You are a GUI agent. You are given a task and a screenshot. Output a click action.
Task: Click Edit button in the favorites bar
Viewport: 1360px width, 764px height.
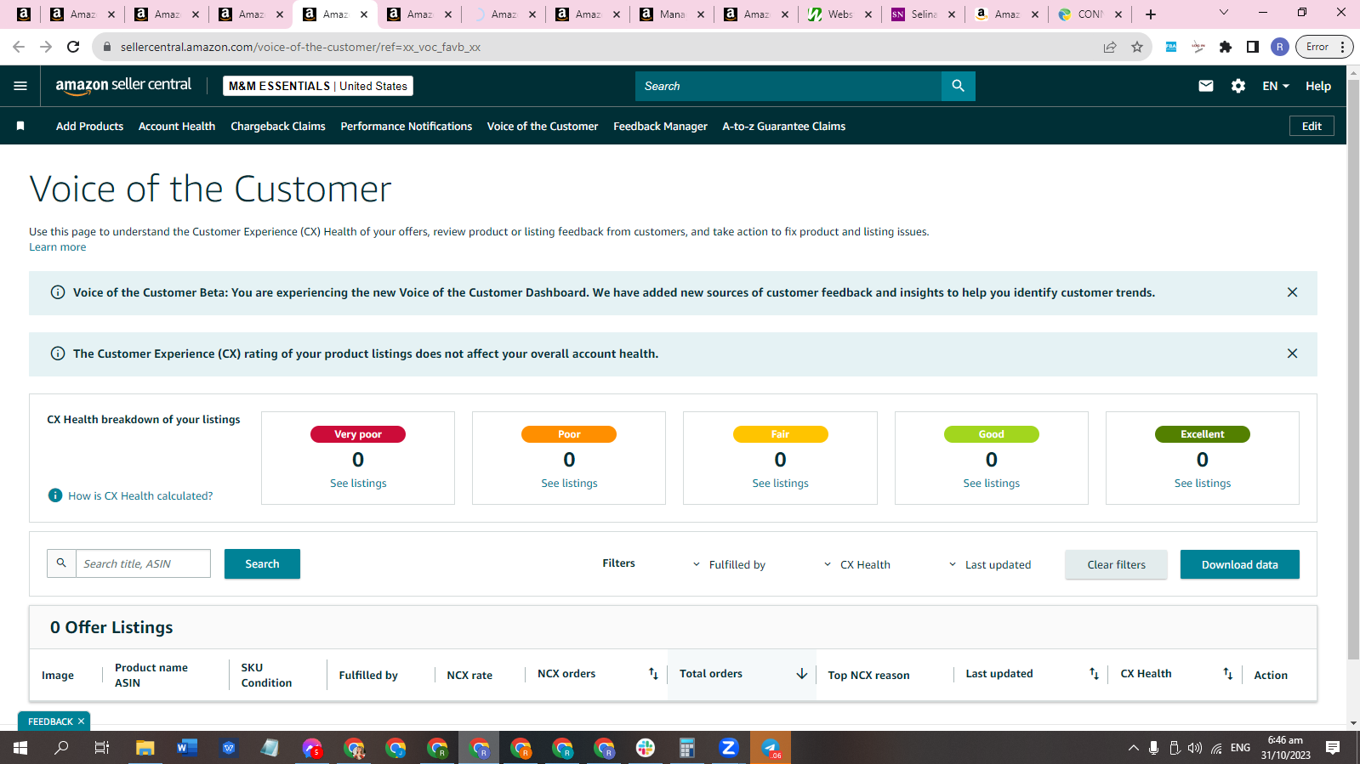(x=1312, y=126)
